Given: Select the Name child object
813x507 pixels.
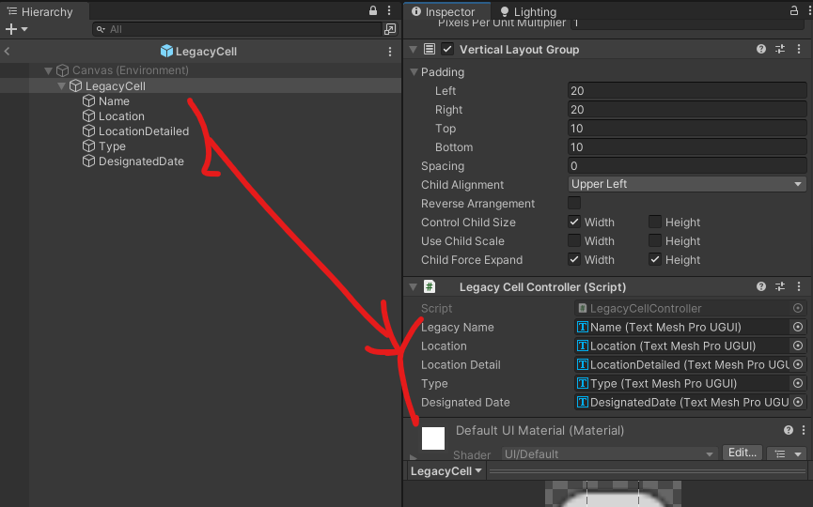Looking at the screenshot, I should click(x=114, y=101).
